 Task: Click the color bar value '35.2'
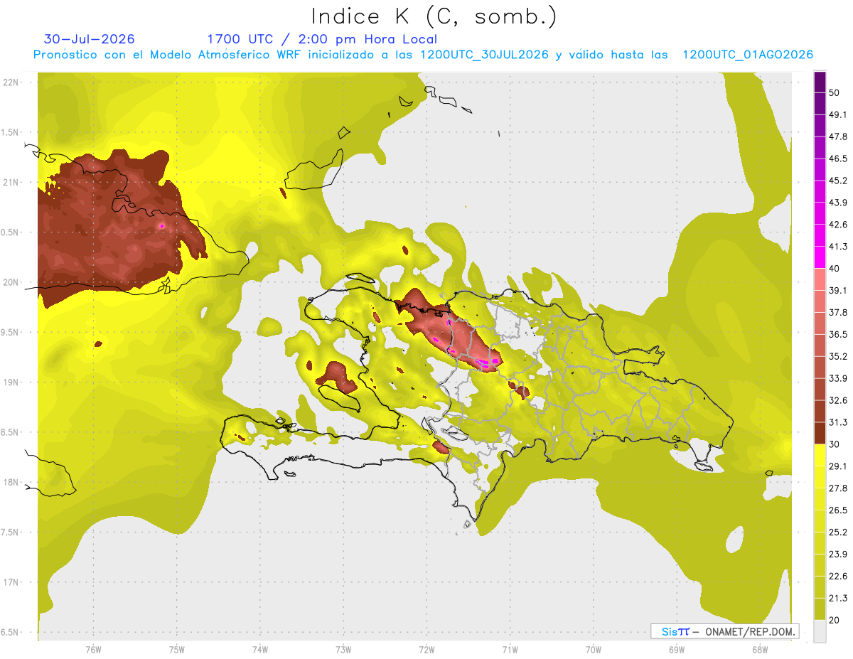click(838, 356)
